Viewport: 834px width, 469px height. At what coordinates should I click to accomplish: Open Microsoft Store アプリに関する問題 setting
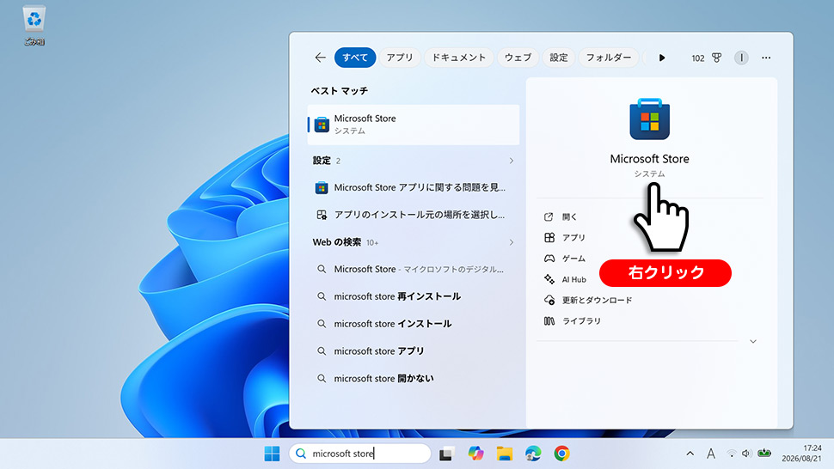click(x=414, y=187)
